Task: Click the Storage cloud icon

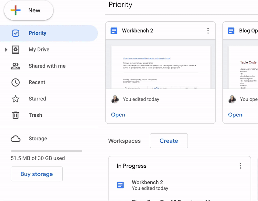Action: (15, 138)
